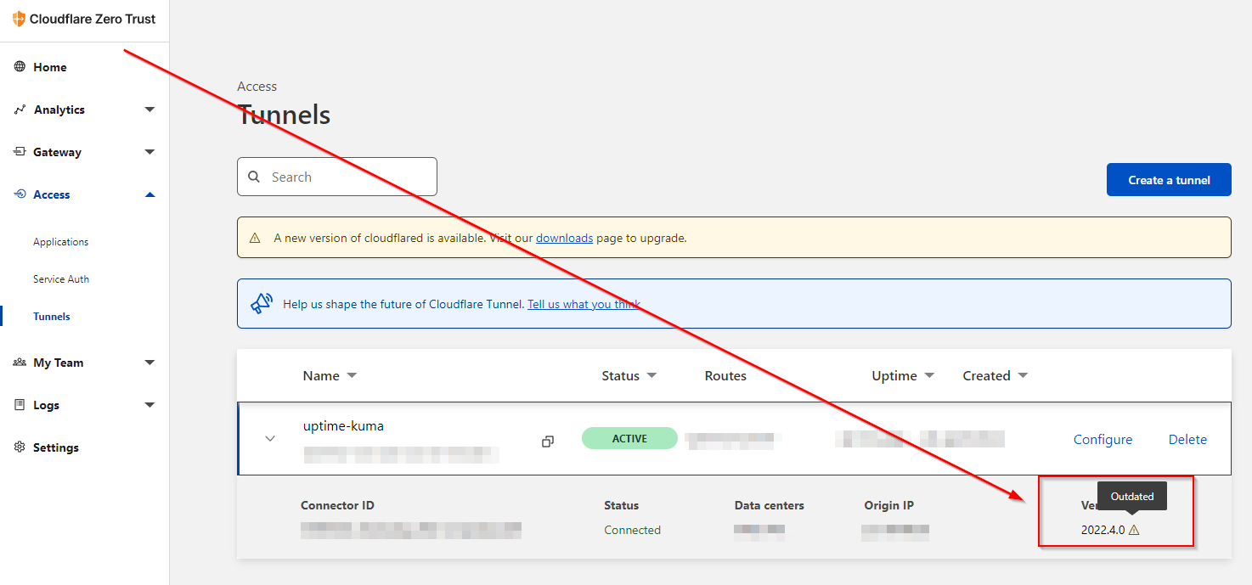This screenshot has width=1252, height=585.
Task: Click the search magnifier icon
Action: coord(254,177)
